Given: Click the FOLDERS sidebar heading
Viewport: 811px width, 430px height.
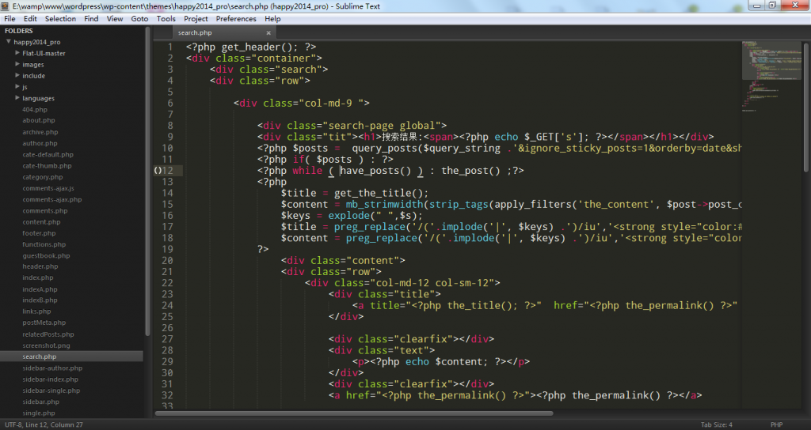Looking at the screenshot, I should point(19,31).
